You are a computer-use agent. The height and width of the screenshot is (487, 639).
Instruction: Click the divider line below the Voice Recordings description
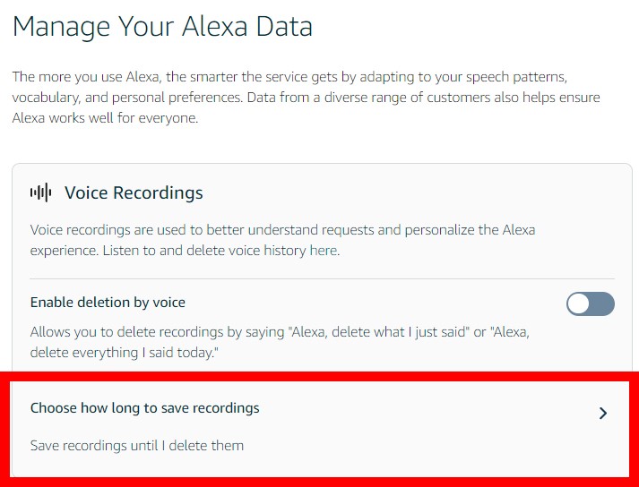(x=323, y=278)
